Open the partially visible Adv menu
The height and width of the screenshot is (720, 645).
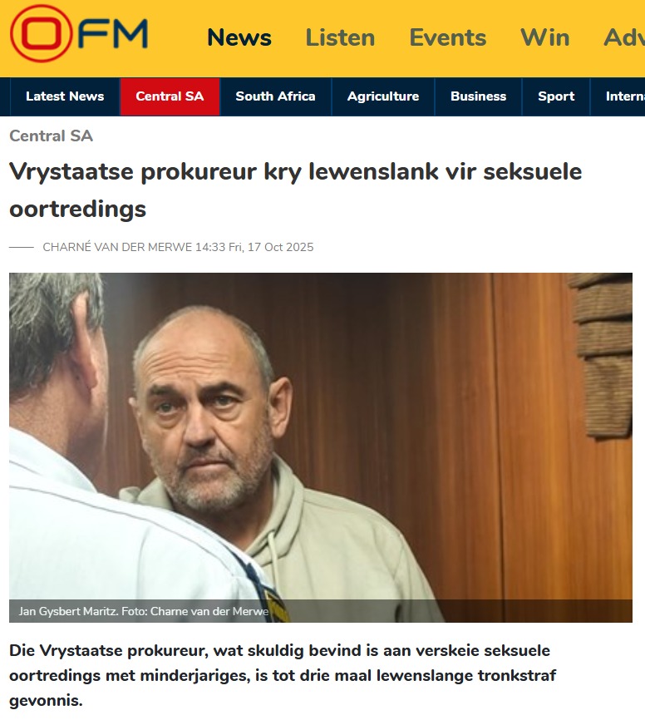tap(624, 37)
